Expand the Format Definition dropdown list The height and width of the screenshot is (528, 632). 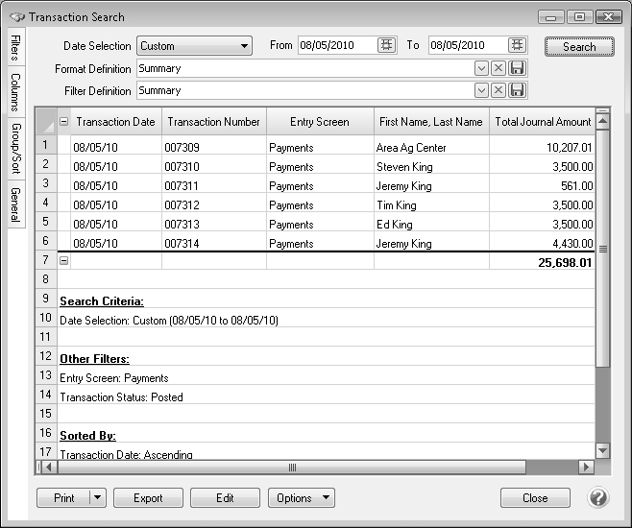481,68
